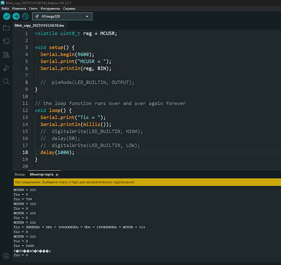Screen dimensions: 281x265
Task: Select the Blink_copy_20231115124518.ino file tab
Action: point(39,25)
